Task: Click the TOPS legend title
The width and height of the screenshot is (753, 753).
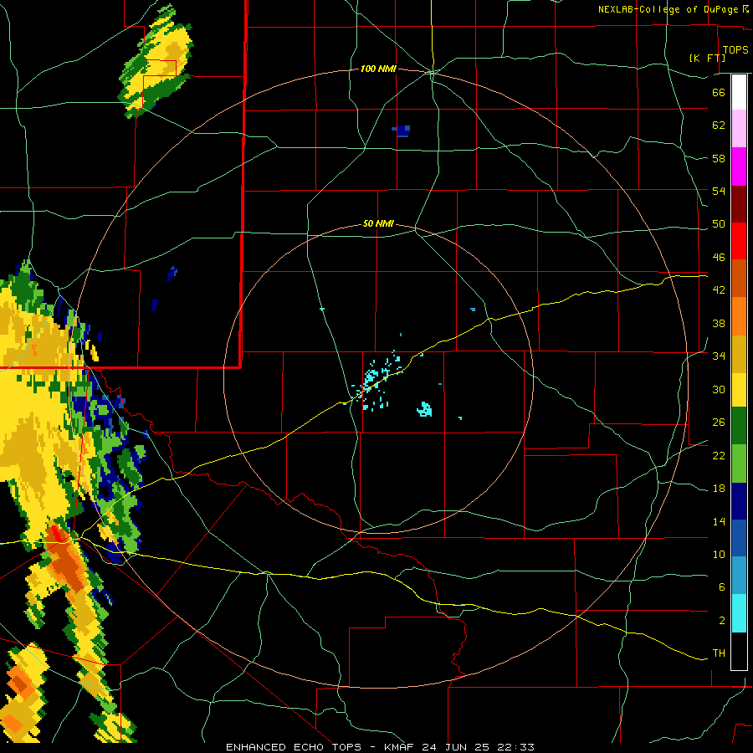Action: [735, 49]
